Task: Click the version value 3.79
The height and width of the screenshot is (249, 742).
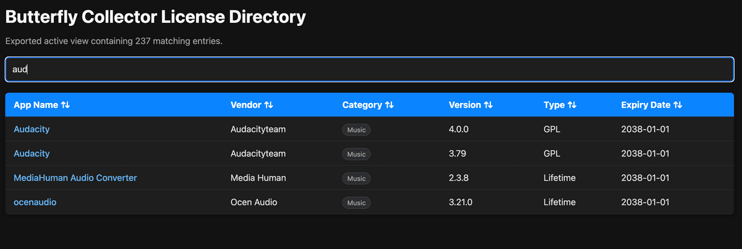Action: pos(458,153)
